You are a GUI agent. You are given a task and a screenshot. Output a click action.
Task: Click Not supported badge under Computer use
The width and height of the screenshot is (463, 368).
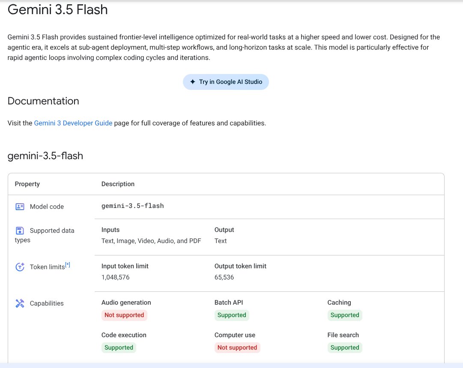[237, 347]
